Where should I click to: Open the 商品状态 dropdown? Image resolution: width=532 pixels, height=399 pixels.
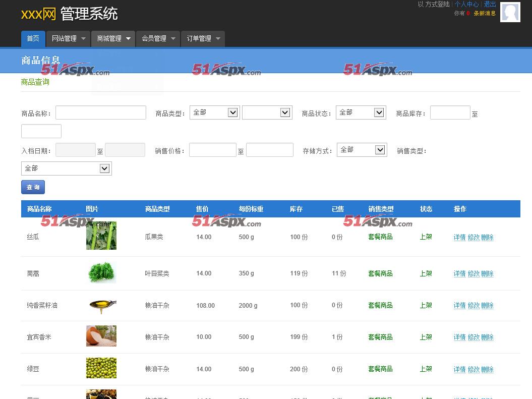coord(361,112)
